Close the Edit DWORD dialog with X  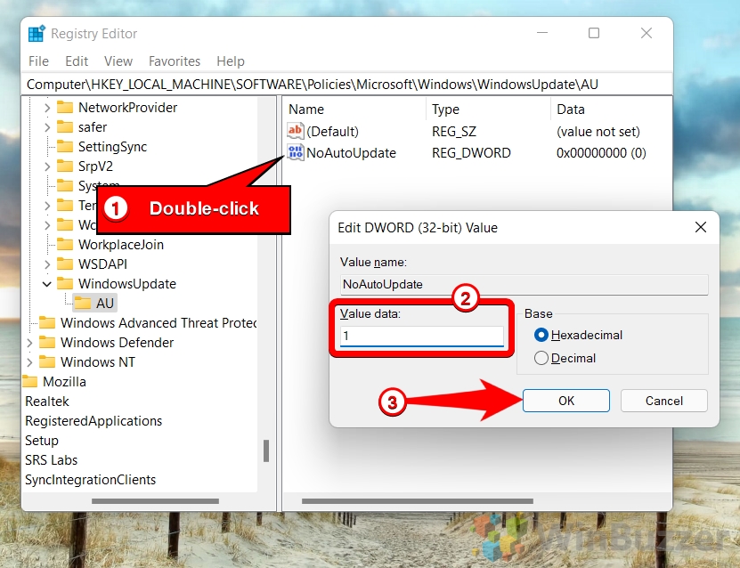[701, 227]
